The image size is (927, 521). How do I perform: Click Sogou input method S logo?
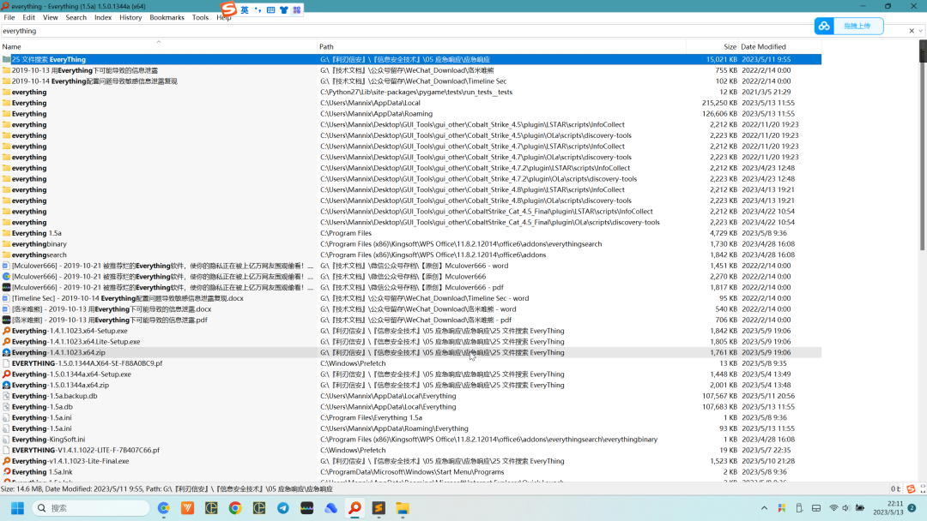pos(228,9)
